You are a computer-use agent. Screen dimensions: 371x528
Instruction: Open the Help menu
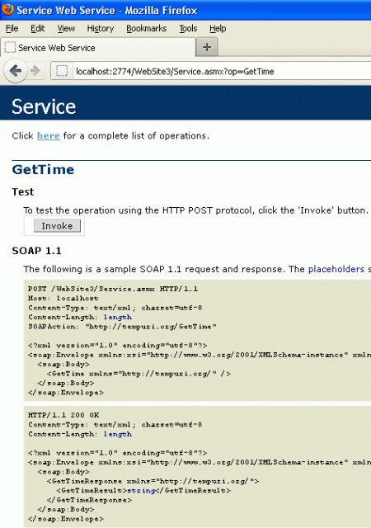tap(218, 29)
